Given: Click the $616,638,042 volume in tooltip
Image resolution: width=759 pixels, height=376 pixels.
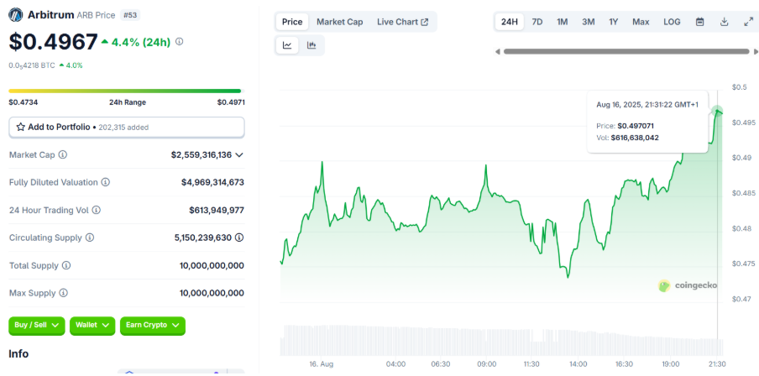Looking at the screenshot, I should coord(635,138).
